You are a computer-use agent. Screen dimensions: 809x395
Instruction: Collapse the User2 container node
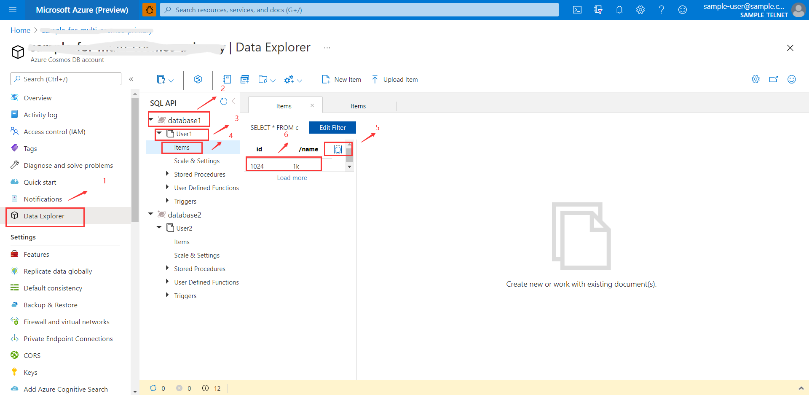[159, 228]
